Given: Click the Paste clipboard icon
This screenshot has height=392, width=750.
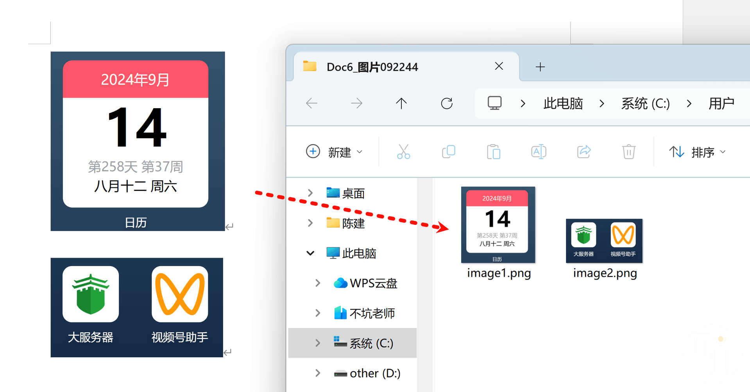Looking at the screenshot, I should [x=494, y=151].
